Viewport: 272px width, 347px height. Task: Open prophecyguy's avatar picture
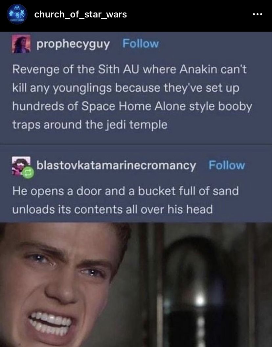[21, 43]
